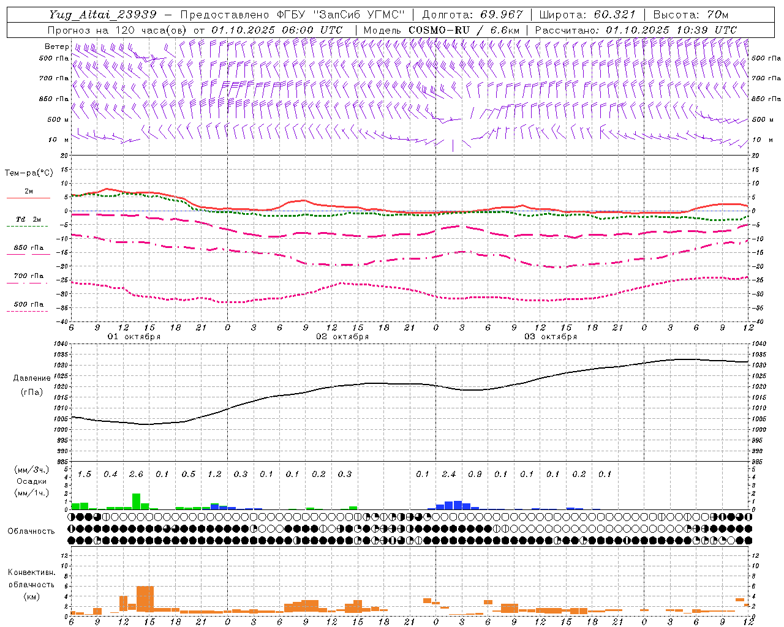Click the station title Yug_Altai_23939
The height and width of the screenshot is (627, 784).
pyautogui.click(x=102, y=15)
